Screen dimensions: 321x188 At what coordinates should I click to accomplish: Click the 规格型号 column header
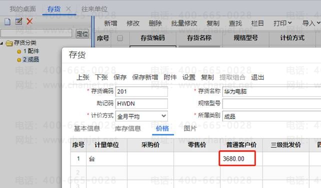245,38
